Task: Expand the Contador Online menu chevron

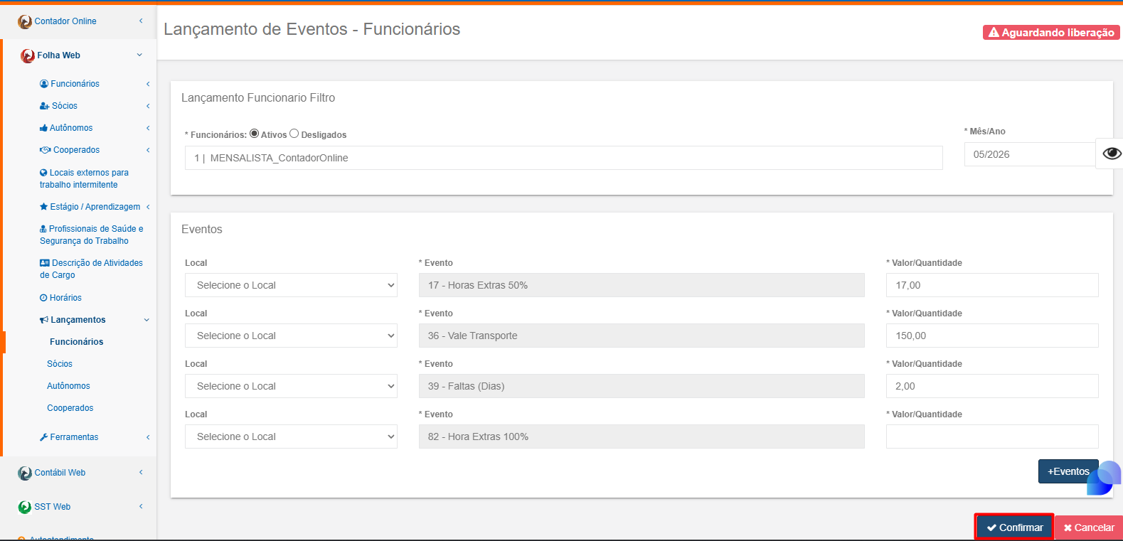Action: pos(141,21)
